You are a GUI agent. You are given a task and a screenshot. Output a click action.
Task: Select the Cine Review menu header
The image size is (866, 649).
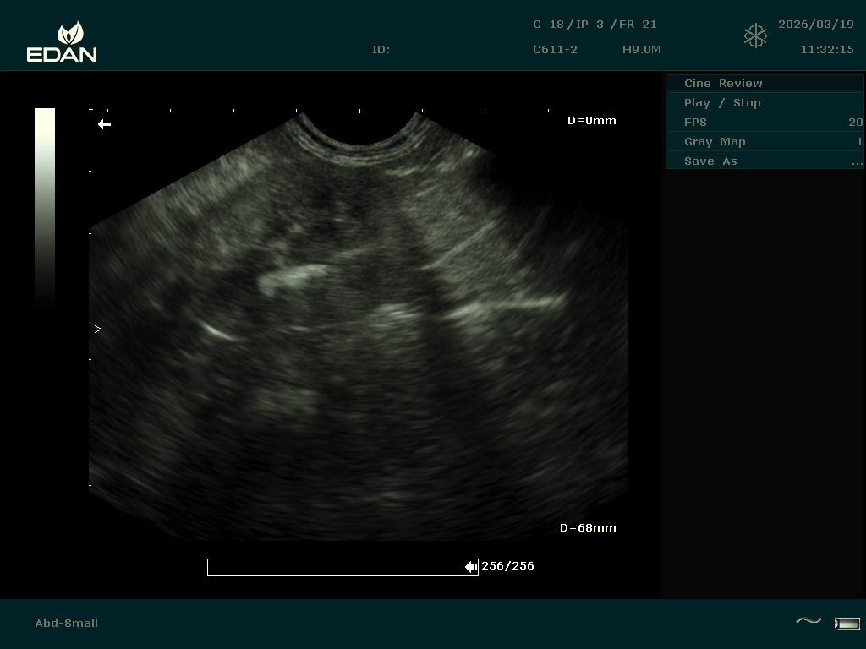coord(723,84)
